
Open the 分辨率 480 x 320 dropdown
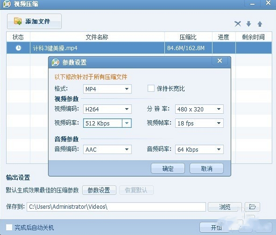[199, 109]
